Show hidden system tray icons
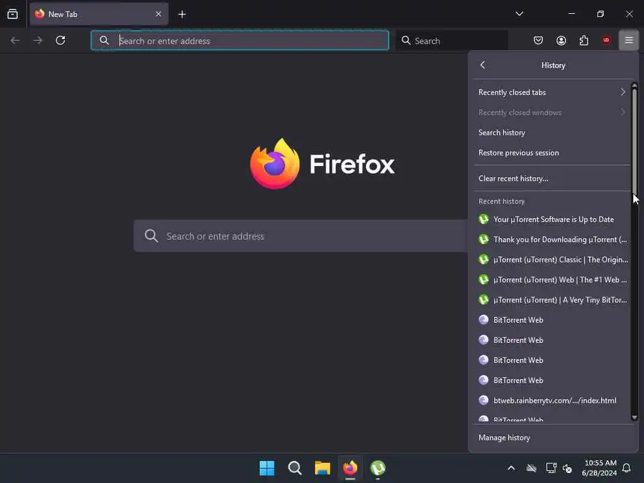 click(x=511, y=468)
